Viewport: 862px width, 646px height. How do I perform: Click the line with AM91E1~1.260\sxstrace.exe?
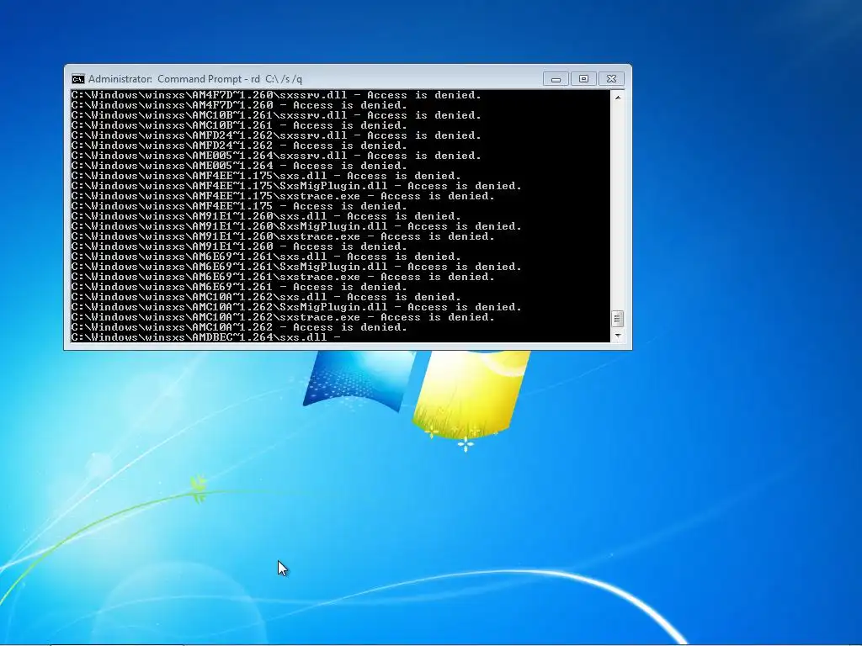click(x=283, y=236)
